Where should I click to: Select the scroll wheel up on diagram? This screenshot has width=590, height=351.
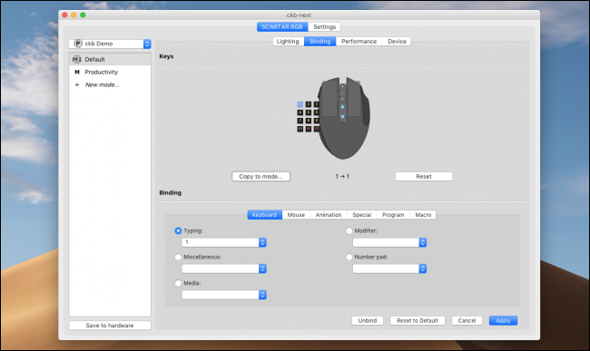pos(342,86)
